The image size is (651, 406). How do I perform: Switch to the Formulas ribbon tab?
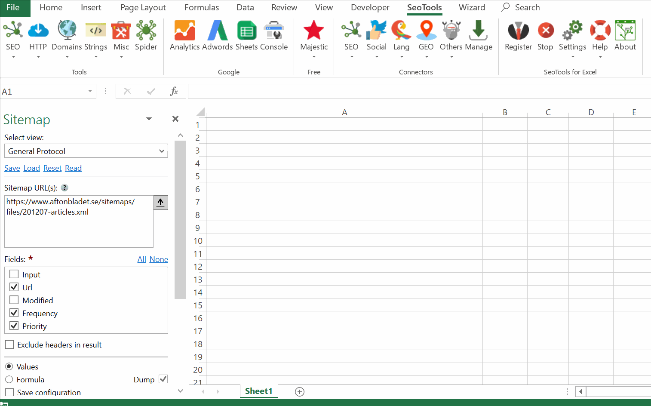pyautogui.click(x=202, y=8)
